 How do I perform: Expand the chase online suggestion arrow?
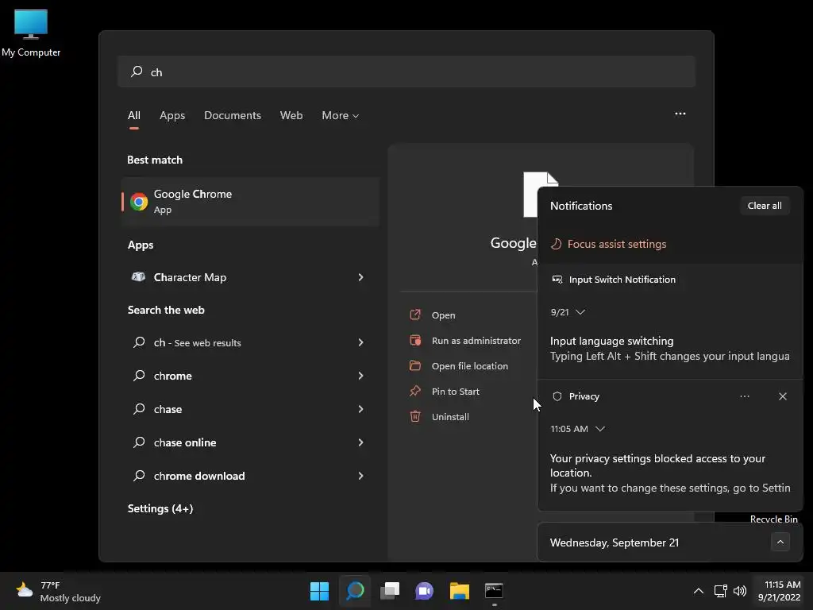click(x=361, y=442)
